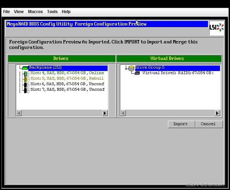Click the Slot 7 unconfigured drive icon

pyautogui.click(x=25, y=90)
